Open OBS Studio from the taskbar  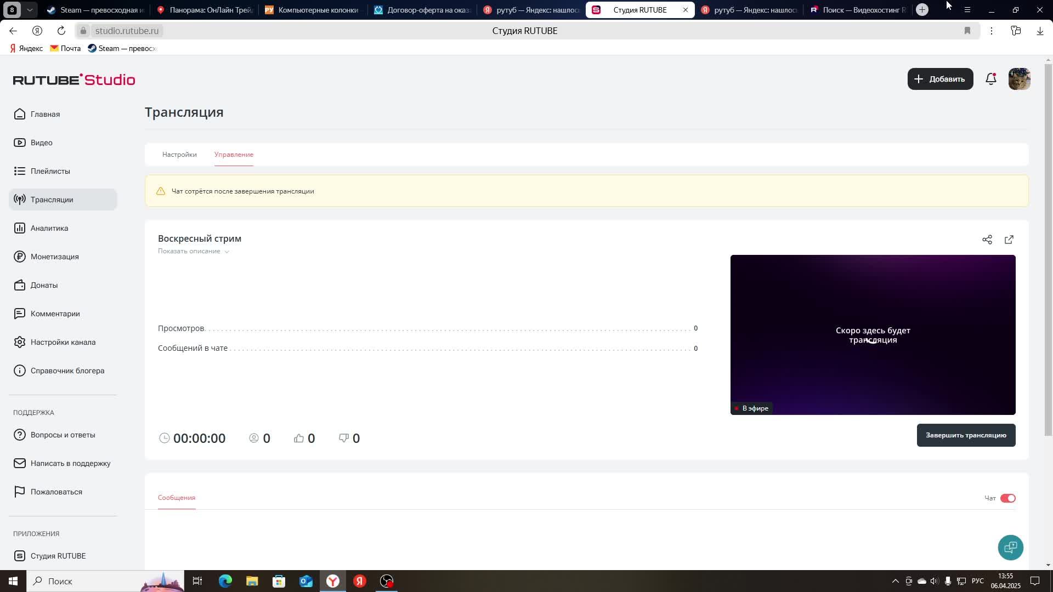click(x=387, y=581)
